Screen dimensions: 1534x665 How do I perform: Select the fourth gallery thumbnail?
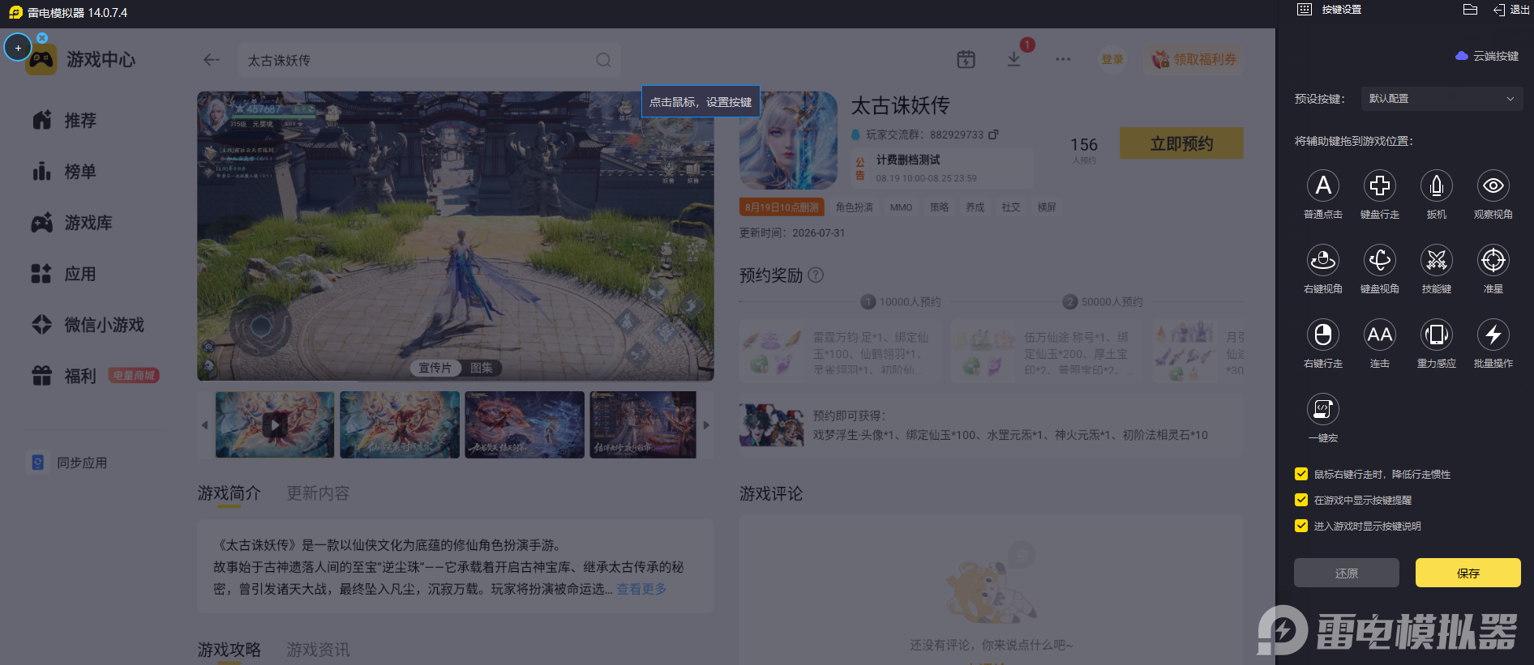click(x=643, y=424)
